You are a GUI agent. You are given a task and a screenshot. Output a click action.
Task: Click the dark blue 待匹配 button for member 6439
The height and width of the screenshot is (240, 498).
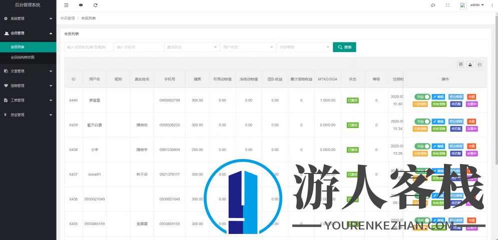click(456, 128)
